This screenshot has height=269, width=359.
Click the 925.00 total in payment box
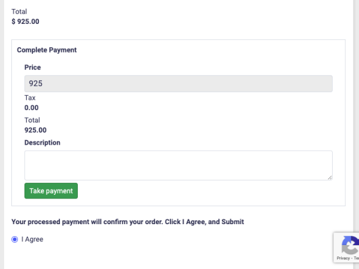tap(35, 130)
